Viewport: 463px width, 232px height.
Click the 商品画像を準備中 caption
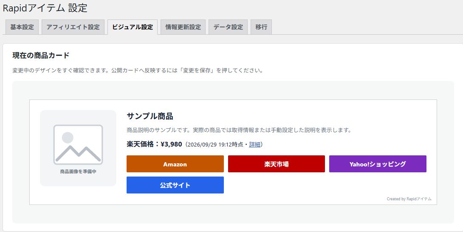pos(78,171)
